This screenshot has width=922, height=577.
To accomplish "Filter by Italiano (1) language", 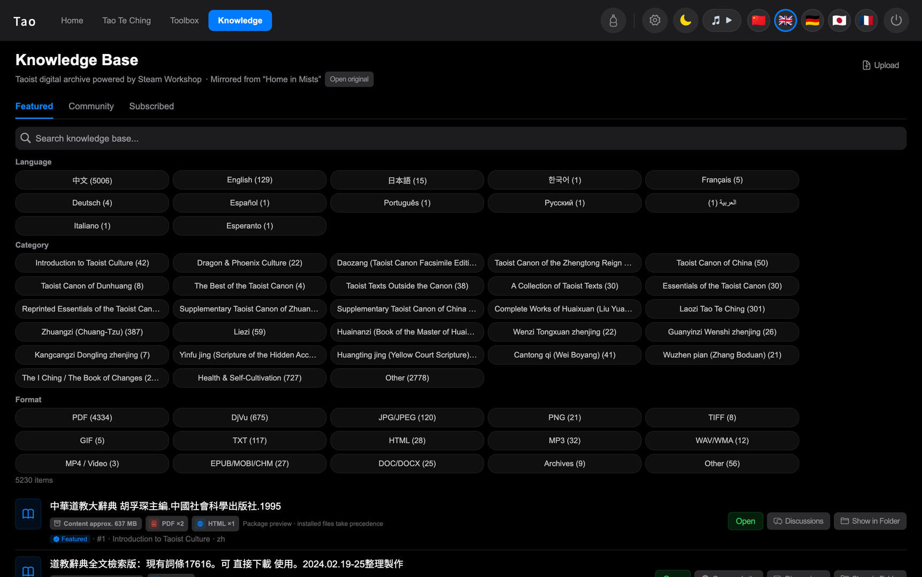I will pos(92,226).
